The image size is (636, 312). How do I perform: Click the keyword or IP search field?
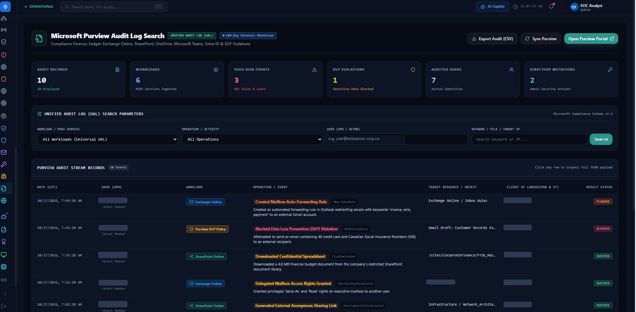[x=529, y=139]
